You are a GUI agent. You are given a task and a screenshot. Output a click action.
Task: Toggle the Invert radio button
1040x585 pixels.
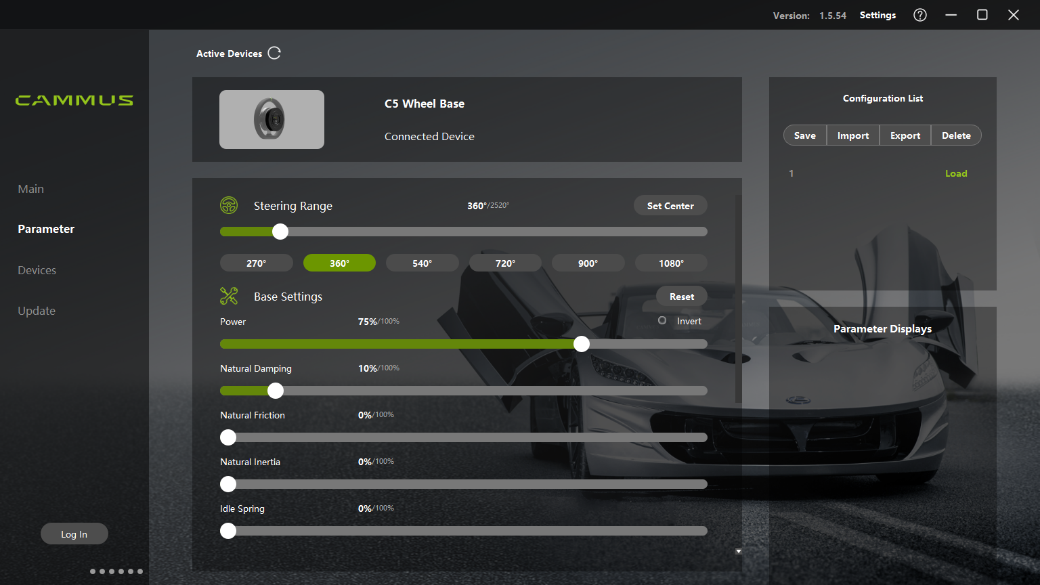click(662, 320)
